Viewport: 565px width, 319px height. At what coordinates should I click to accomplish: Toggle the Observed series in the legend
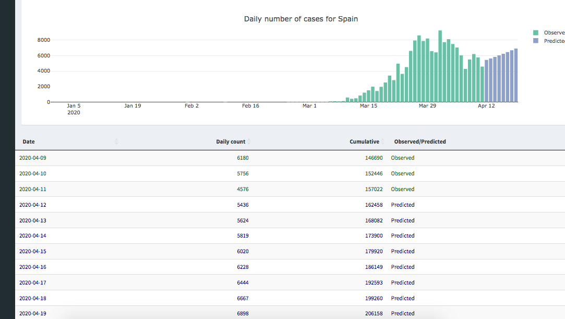pos(554,32)
